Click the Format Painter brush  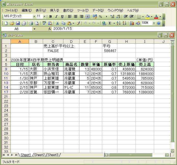pos(78,23)
